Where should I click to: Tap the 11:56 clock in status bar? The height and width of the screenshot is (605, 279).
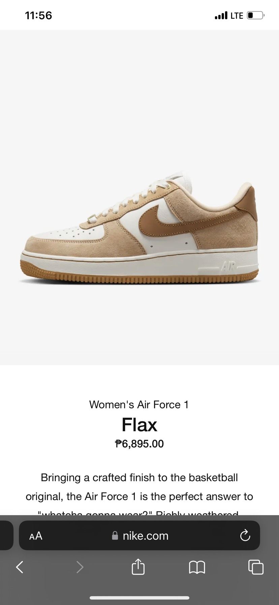pos(38,16)
